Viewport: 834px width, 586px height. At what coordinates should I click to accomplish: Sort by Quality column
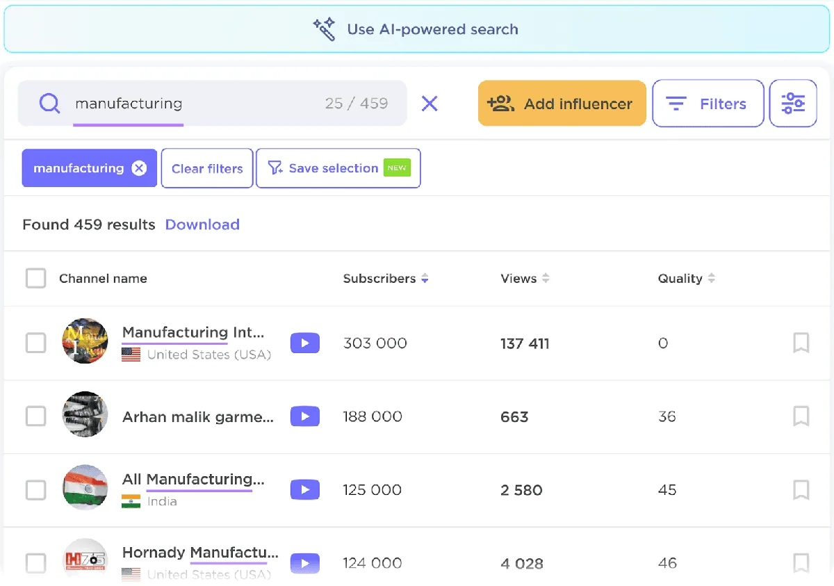click(686, 279)
